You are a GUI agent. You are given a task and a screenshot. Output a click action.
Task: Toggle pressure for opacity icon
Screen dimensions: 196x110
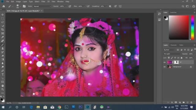pos(70,6)
